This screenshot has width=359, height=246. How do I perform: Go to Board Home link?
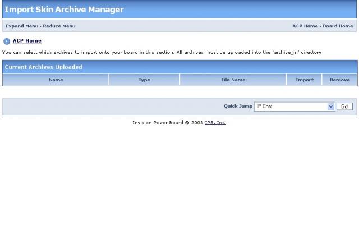[x=338, y=26]
